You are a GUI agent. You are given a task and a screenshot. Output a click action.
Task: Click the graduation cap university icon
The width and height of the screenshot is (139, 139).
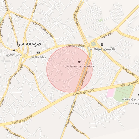(79, 62)
